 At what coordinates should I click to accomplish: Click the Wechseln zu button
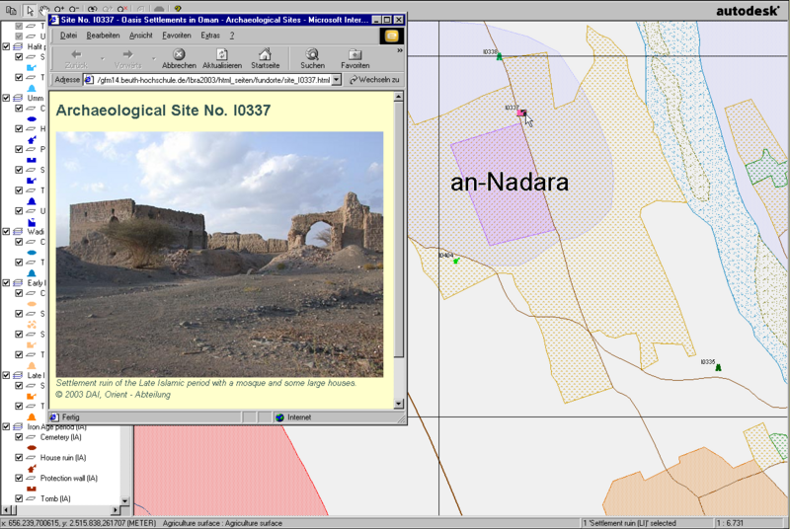tap(374, 80)
